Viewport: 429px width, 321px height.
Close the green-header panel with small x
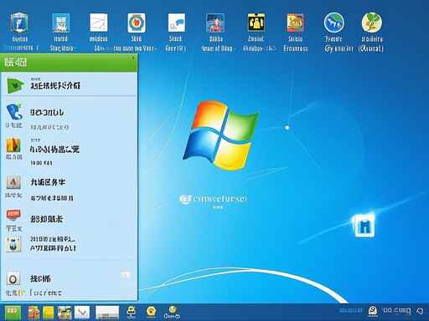[x=133, y=58]
